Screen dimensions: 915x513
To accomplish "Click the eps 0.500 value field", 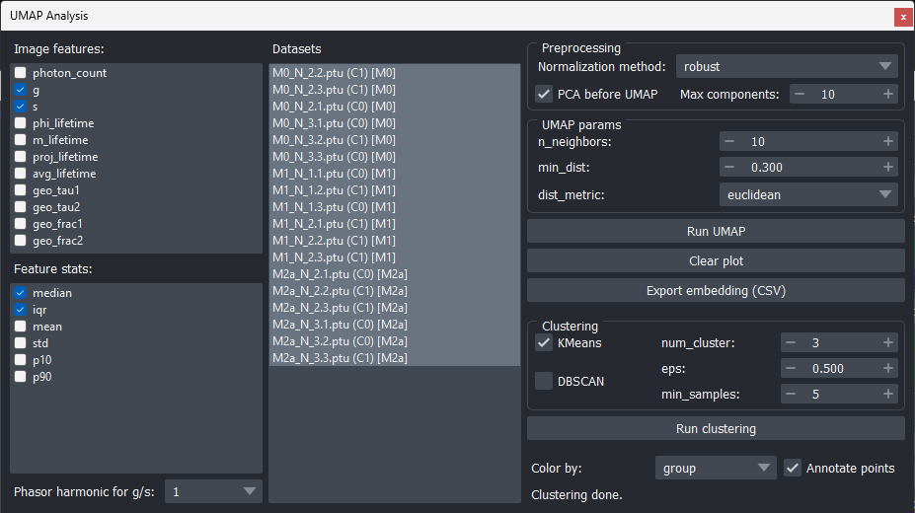I will coord(839,368).
